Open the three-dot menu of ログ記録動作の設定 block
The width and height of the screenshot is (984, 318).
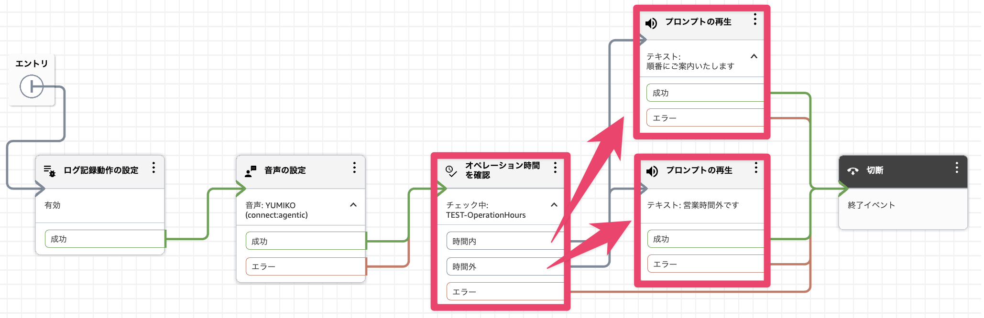[153, 168]
